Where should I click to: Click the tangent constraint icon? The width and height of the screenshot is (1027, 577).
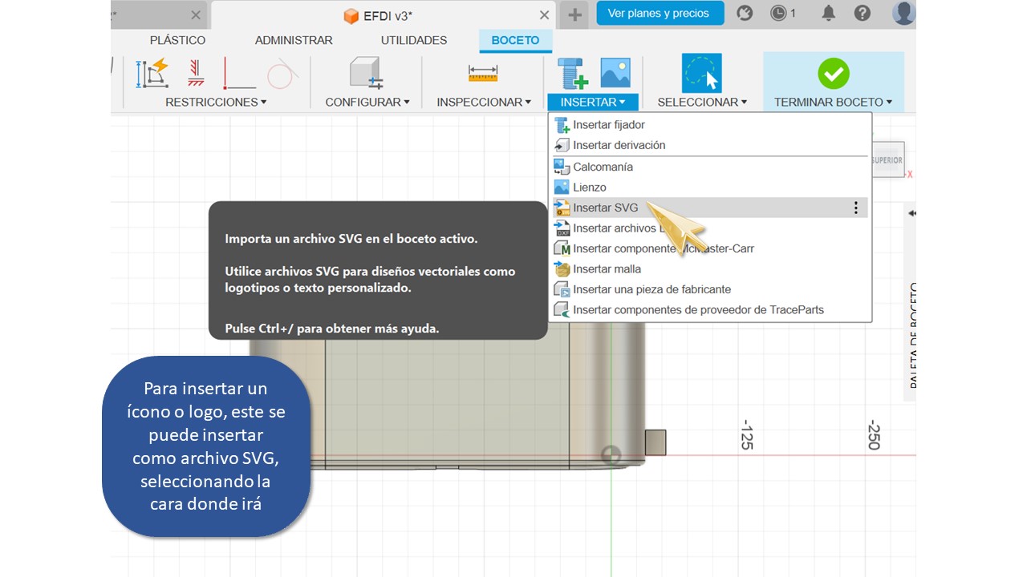point(282,75)
